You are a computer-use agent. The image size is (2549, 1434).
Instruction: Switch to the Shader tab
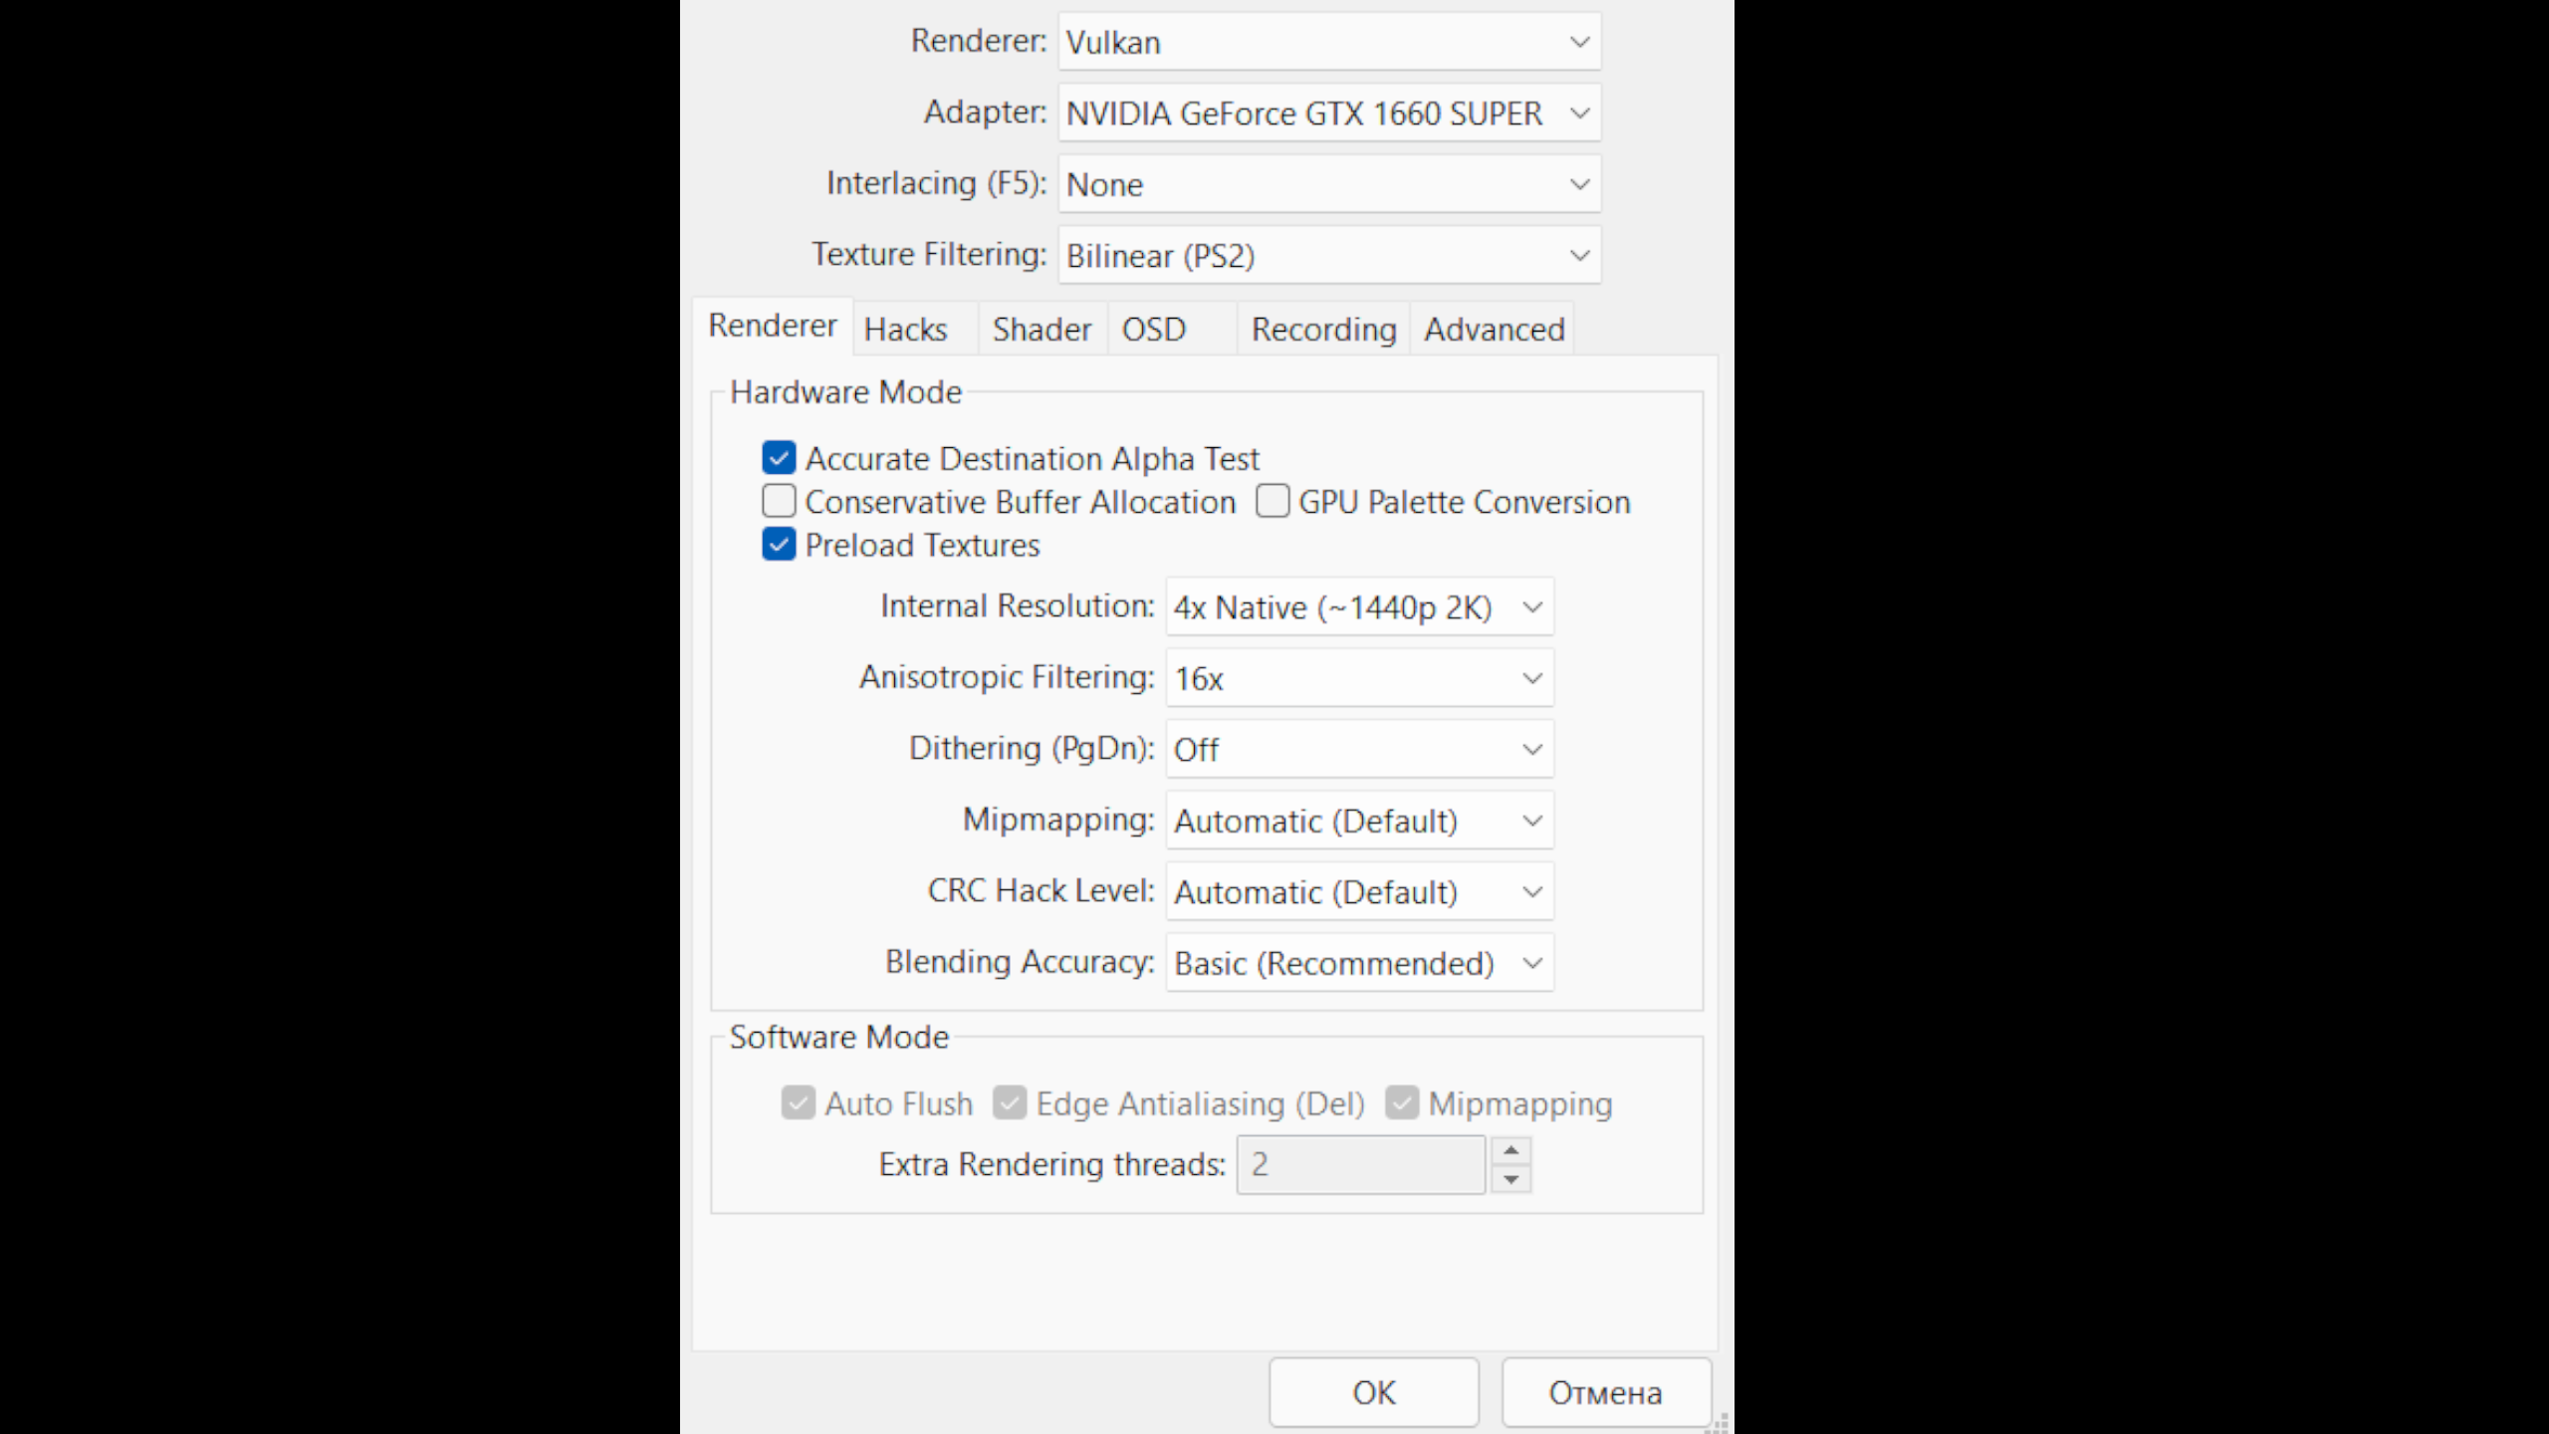pos(1043,330)
